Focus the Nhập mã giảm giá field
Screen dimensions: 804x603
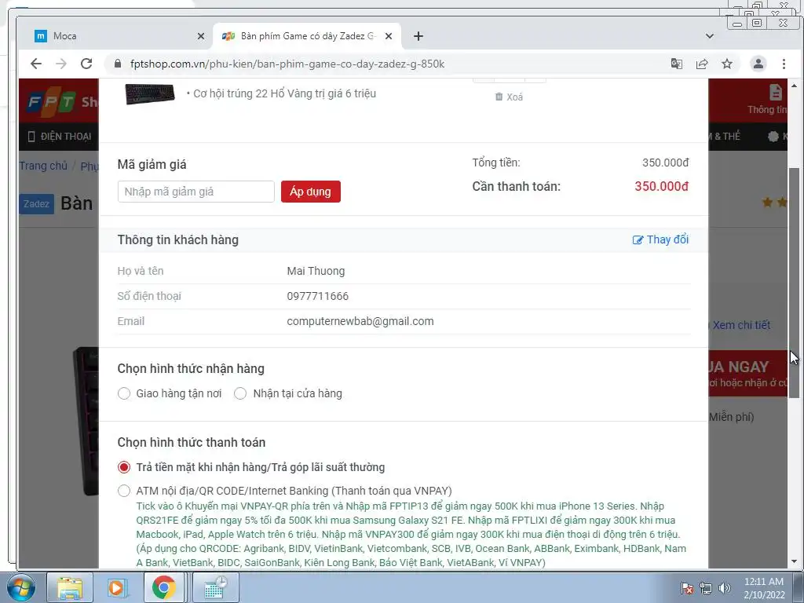pyautogui.click(x=196, y=192)
